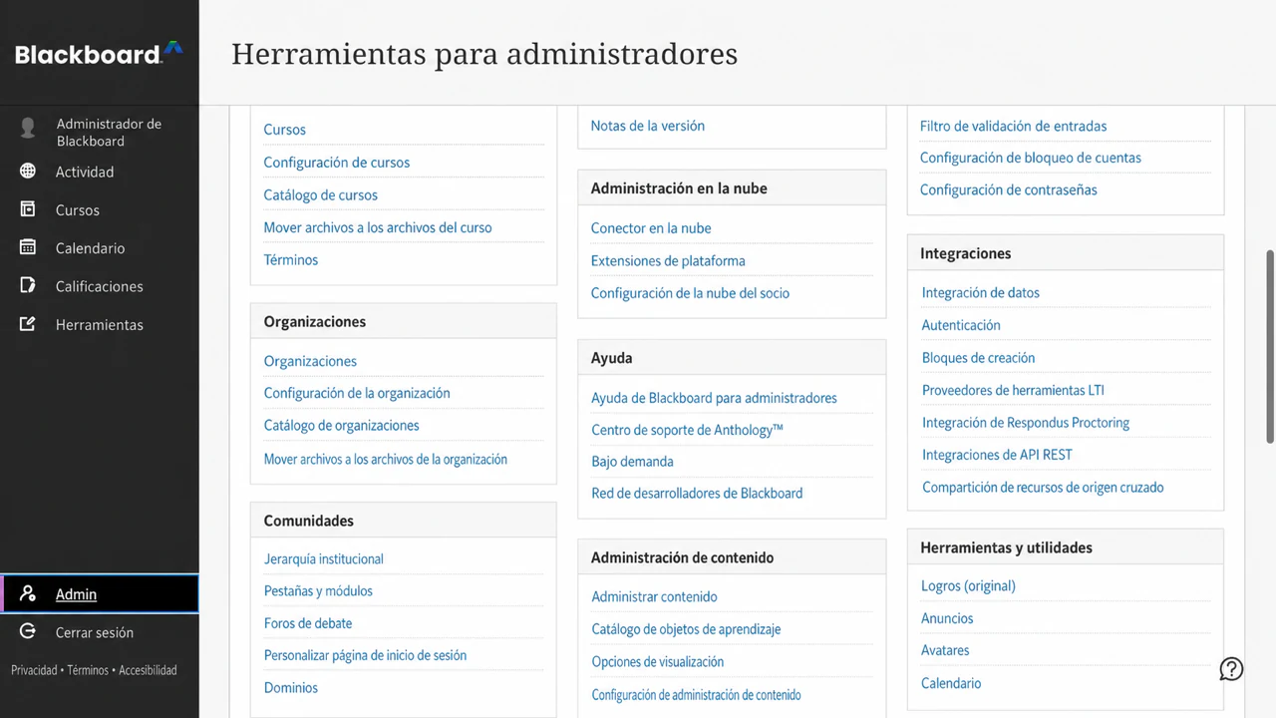This screenshot has width=1276, height=718.
Task: Open Filtro de validación de entradas
Action: pyautogui.click(x=1013, y=126)
